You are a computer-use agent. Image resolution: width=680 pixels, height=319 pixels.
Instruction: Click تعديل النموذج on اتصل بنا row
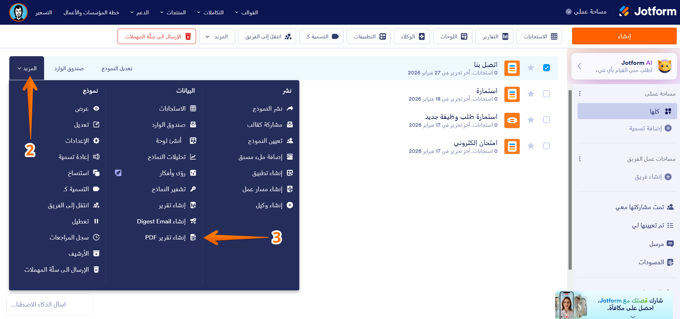pyautogui.click(x=117, y=68)
